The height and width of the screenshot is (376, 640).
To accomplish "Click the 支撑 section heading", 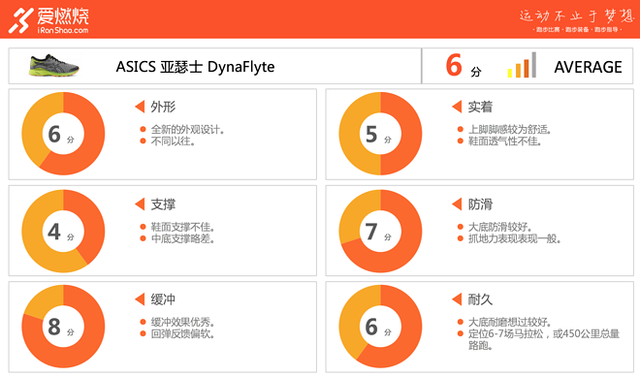I will click(163, 204).
